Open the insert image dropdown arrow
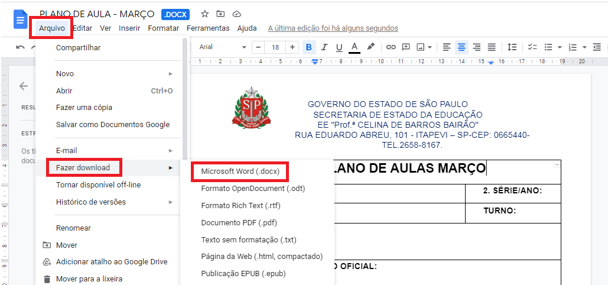This screenshot has height=285, width=608. 430,47
